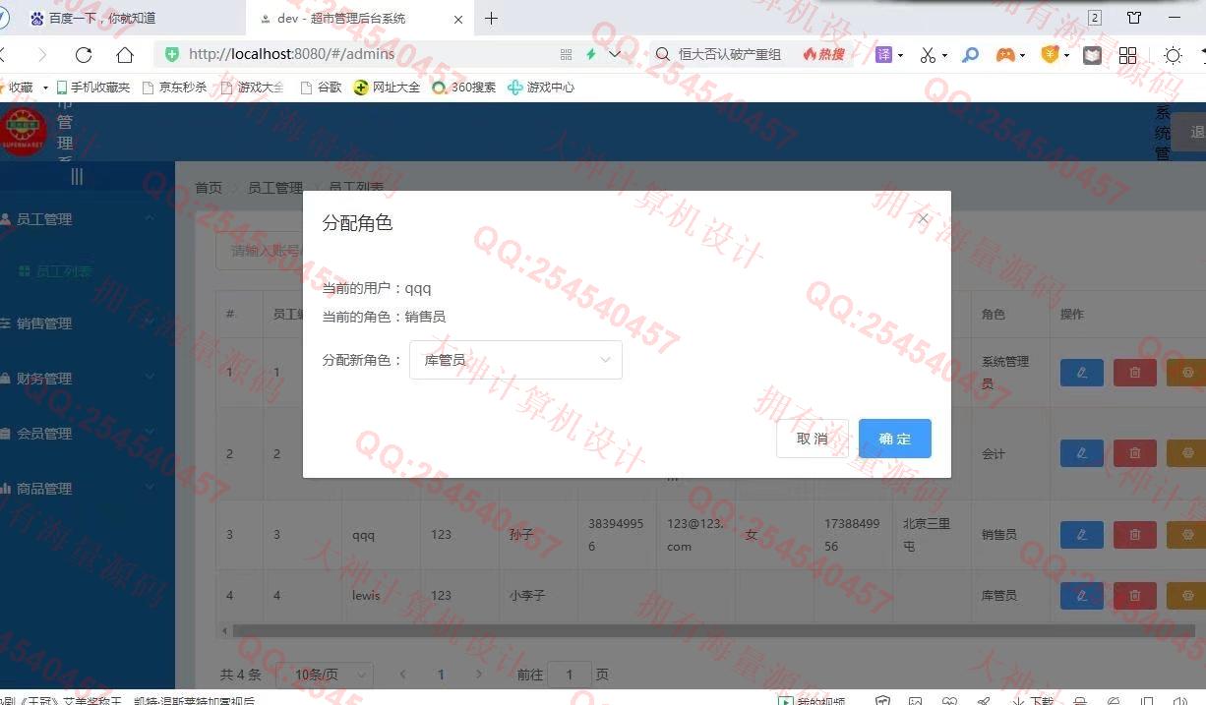
Task: Open the scissors screenshot tool
Action: click(x=928, y=55)
